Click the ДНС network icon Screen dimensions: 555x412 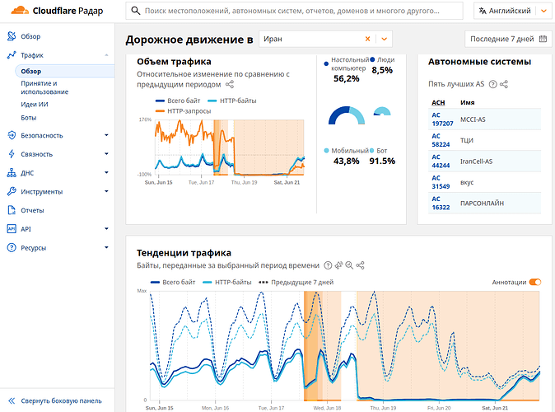[12, 172]
